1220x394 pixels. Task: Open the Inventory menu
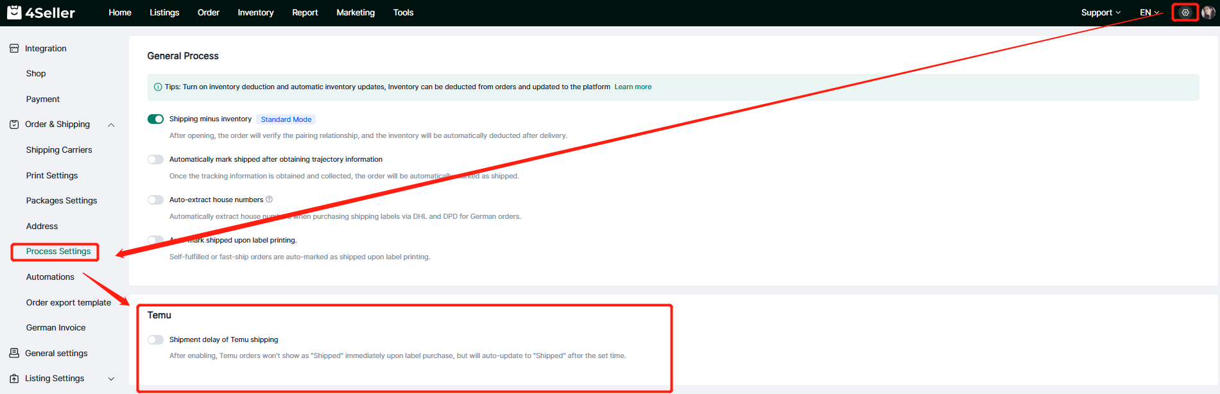[x=255, y=12]
